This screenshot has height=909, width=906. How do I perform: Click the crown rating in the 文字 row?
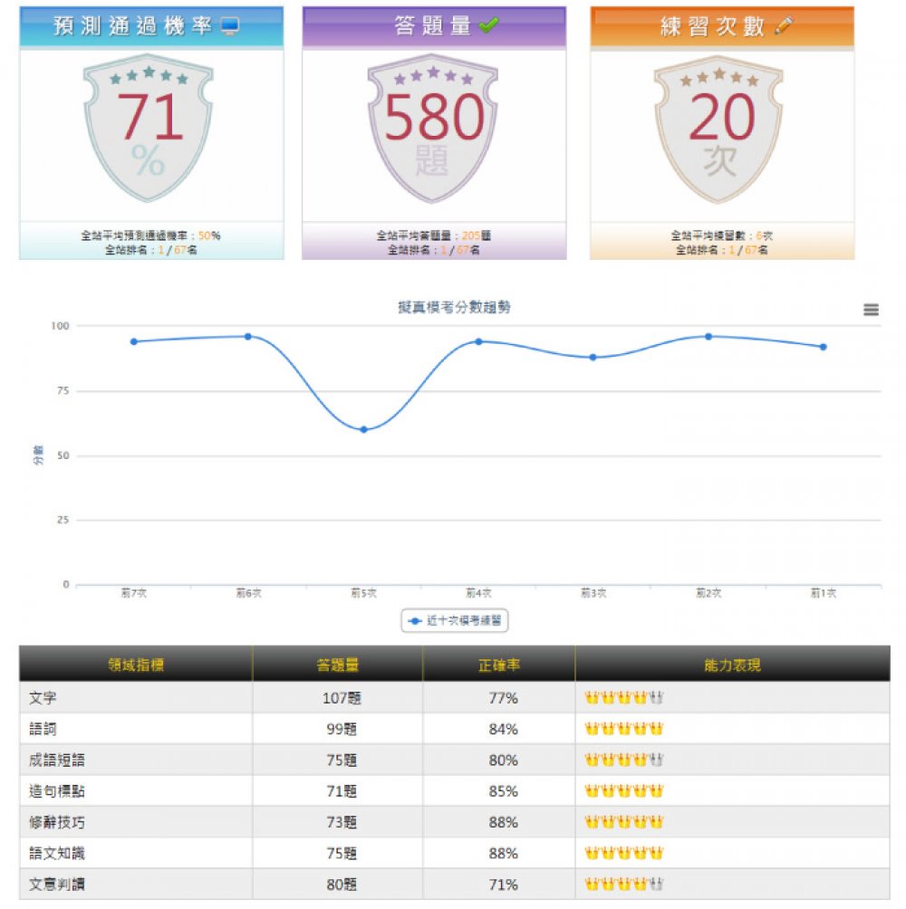pos(624,698)
